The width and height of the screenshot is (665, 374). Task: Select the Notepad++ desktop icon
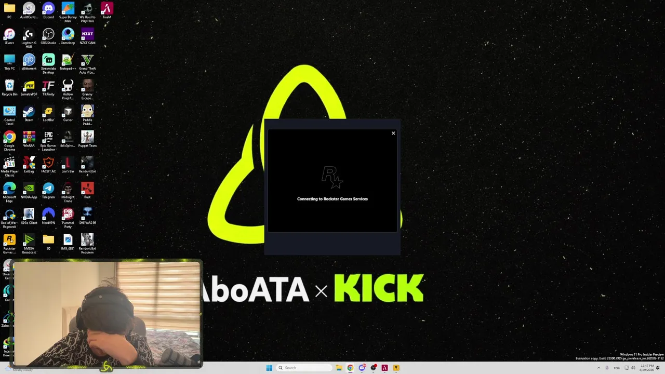[x=68, y=62]
